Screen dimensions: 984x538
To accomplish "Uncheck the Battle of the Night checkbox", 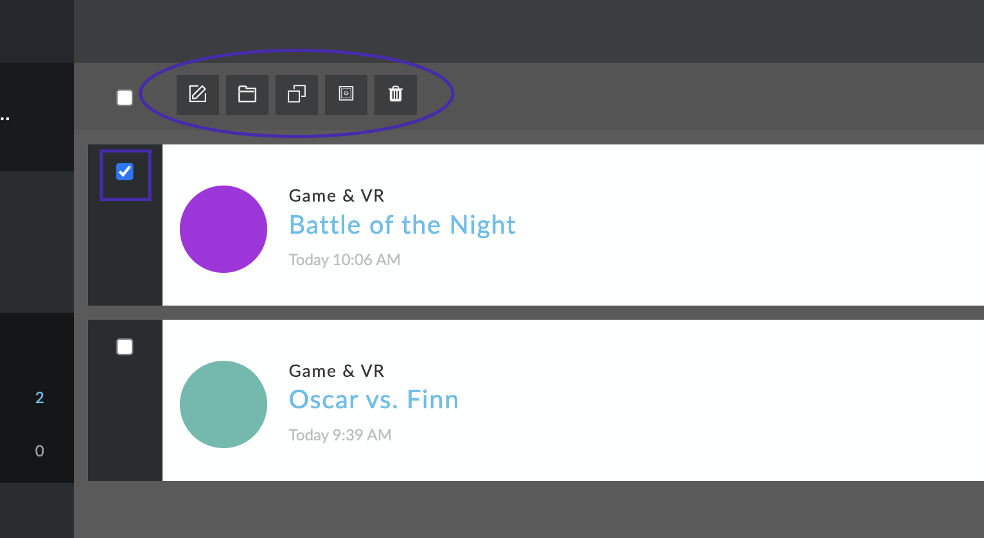I will coord(125,171).
